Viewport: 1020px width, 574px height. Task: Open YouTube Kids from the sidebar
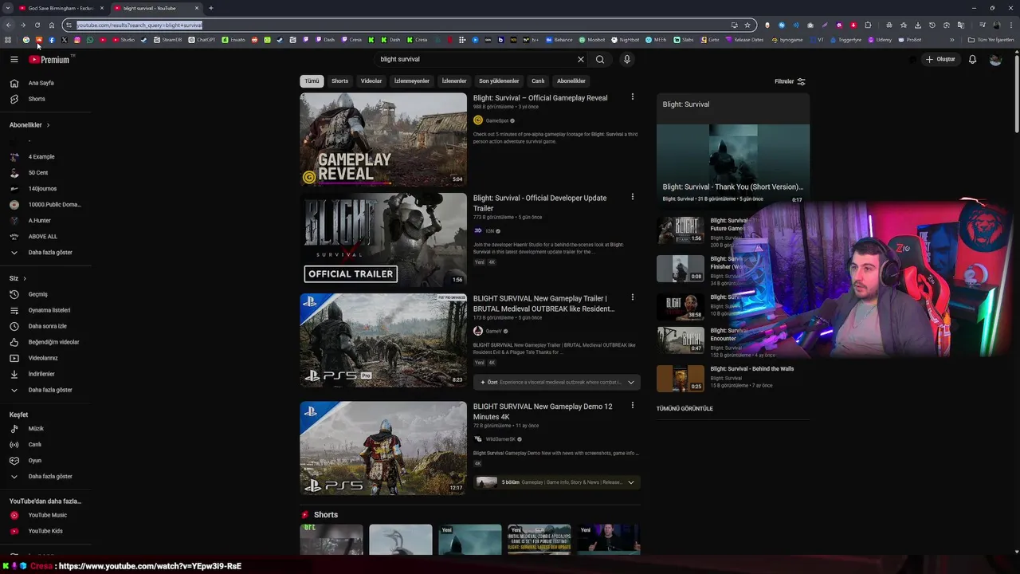coord(45,531)
